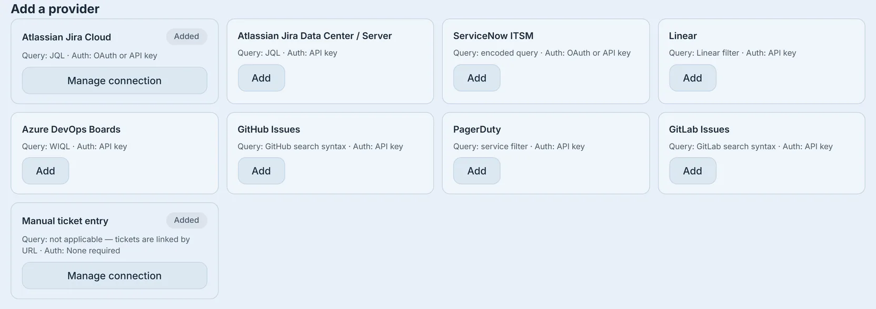
Task: Click the 'ServiceNow ITSM' card title
Action: point(493,36)
